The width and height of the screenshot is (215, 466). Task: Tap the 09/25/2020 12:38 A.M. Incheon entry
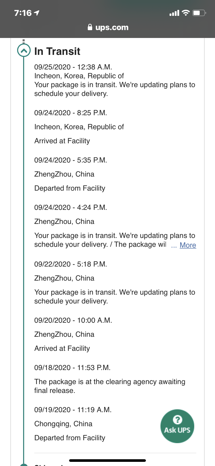coord(115,80)
